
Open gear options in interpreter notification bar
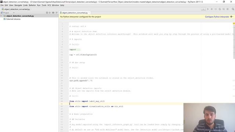(232, 17)
